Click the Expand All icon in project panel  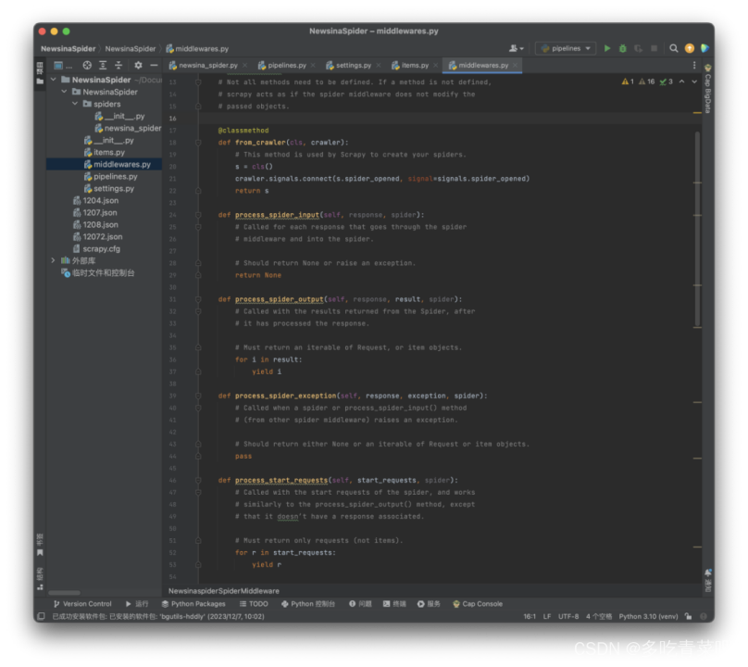tap(103, 66)
